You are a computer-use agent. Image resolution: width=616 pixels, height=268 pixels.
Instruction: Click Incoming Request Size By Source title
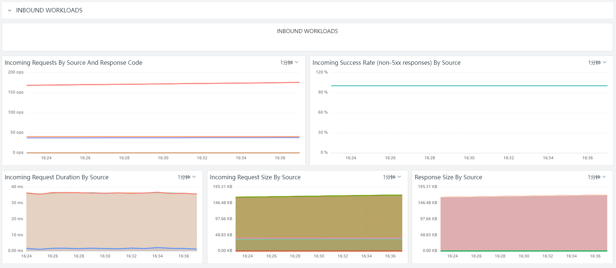[x=255, y=177]
